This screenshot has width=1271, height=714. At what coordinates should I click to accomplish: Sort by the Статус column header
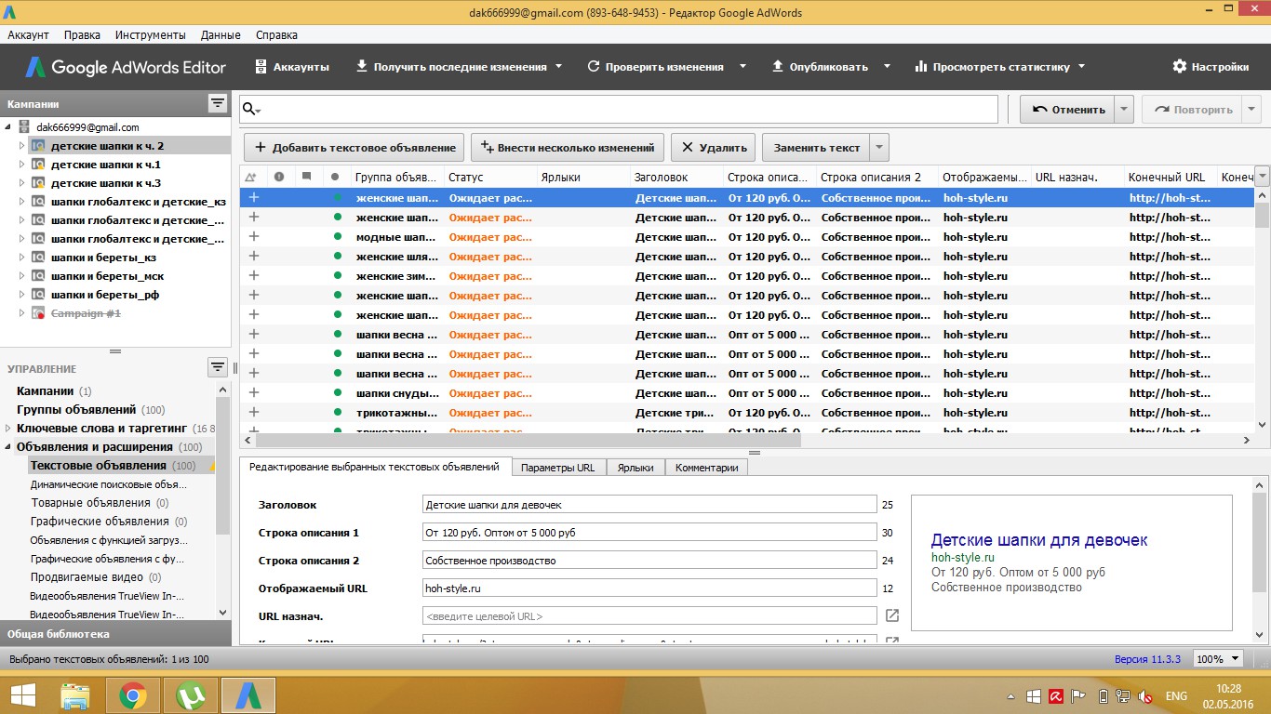[x=490, y=177]
